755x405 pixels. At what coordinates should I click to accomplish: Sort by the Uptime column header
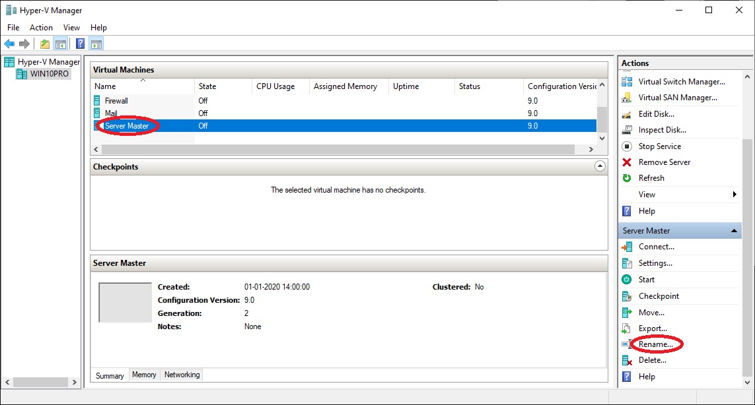421,86
